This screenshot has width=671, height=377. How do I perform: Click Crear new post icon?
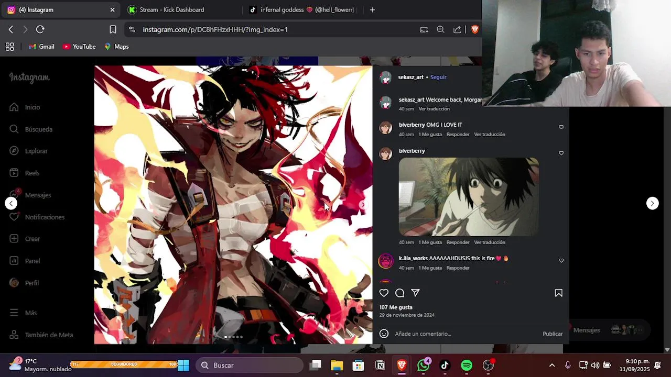point(14,239)
